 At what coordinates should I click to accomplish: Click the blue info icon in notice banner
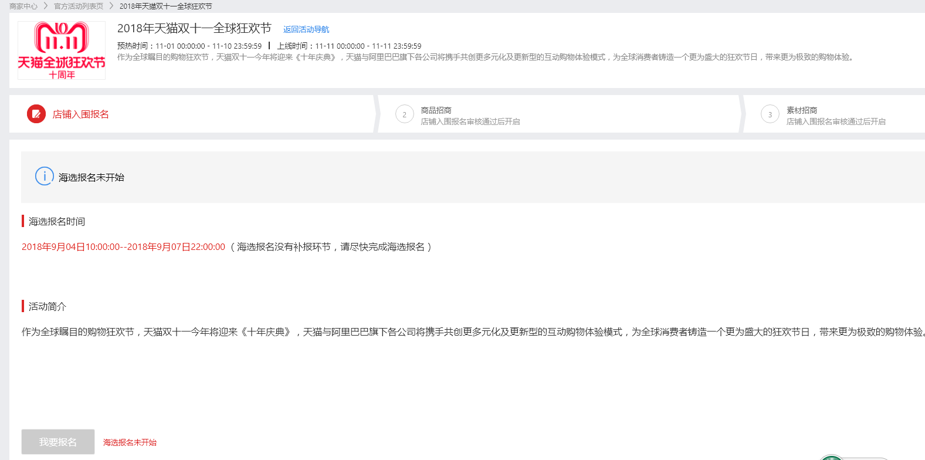(45, 177)
